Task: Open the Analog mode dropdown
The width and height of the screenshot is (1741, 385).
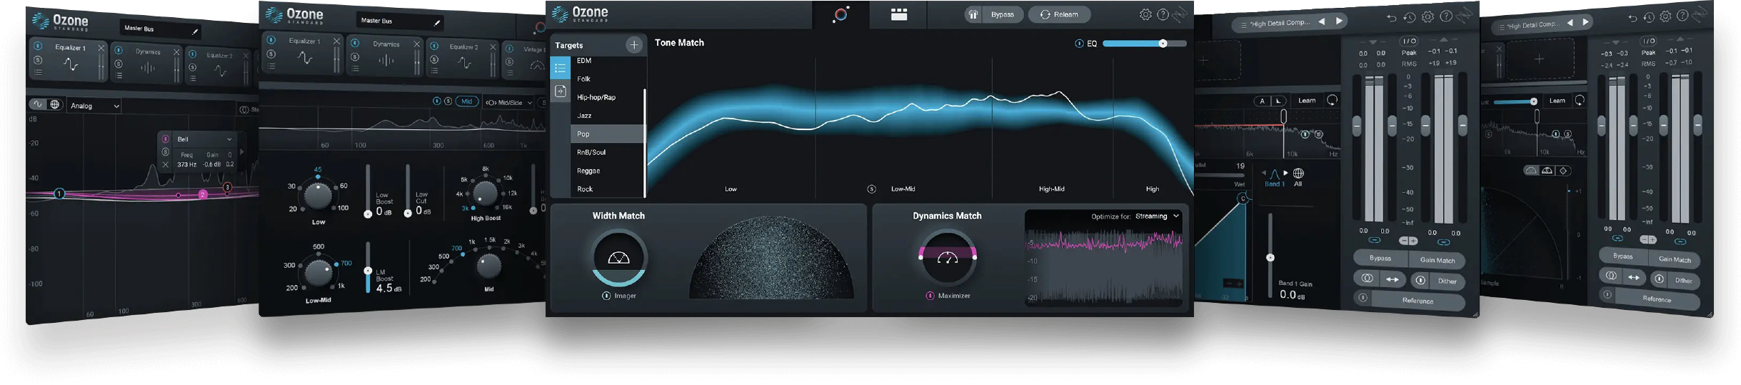Action: [x=94, y=106]
